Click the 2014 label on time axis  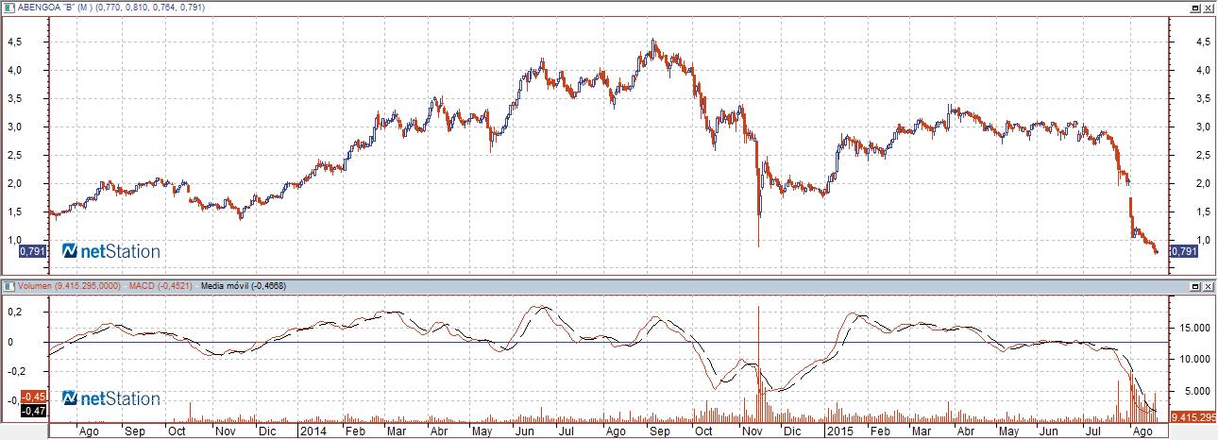pyautogui.click(x=313, y=432)
